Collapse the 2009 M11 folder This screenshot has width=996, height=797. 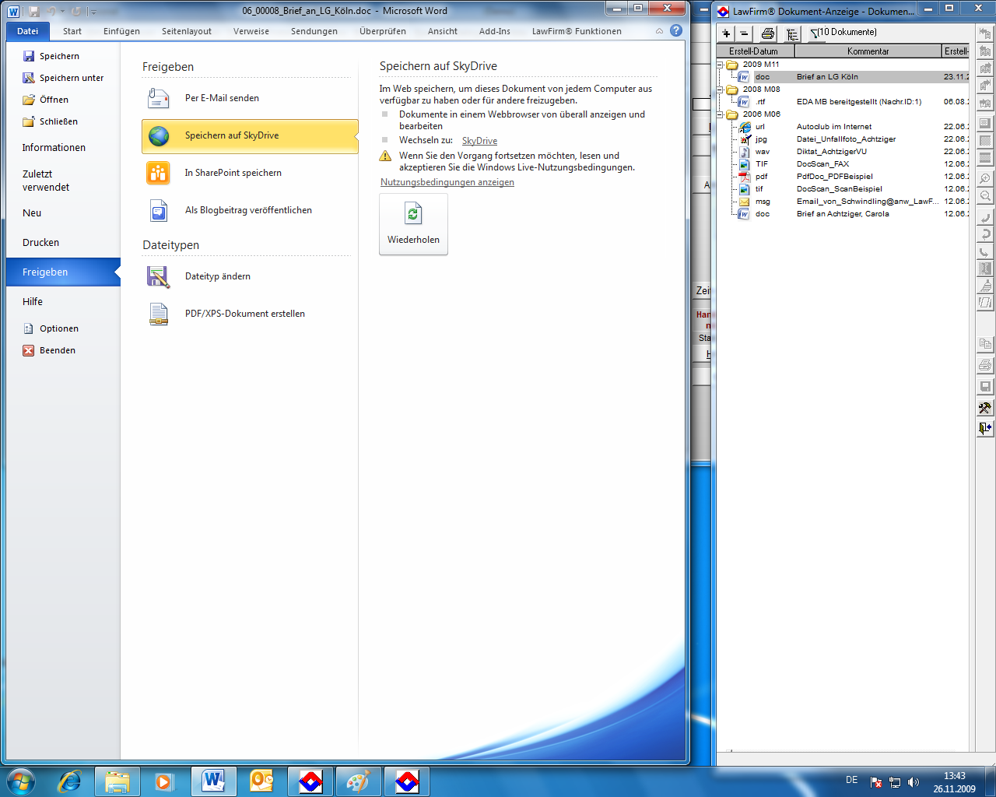click(x=721, y=65)
